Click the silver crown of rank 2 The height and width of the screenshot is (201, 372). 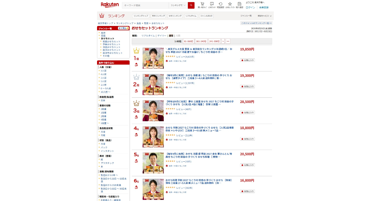pos(136,77)
